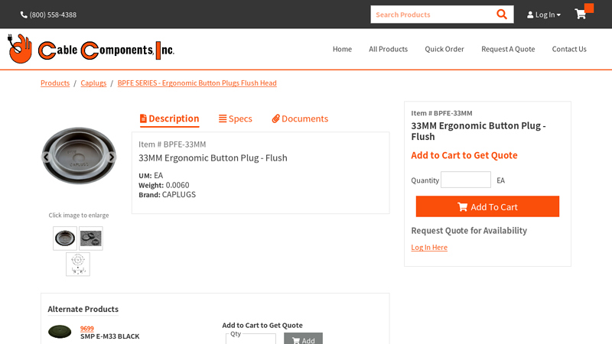Open Request A Quote menu item
Viewport: 612px width, 344px height.
(x=507, y=49)
